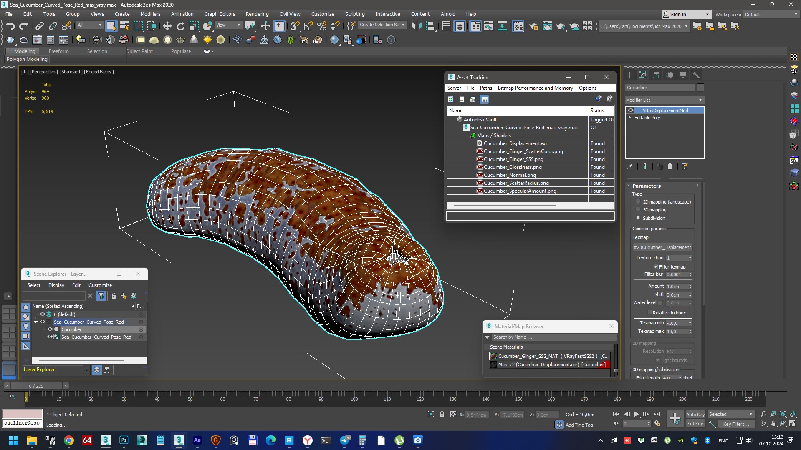Toggle visibility of 0 (default) layer
The width and height of the screenshot is (801, 450).
point(42,314)
